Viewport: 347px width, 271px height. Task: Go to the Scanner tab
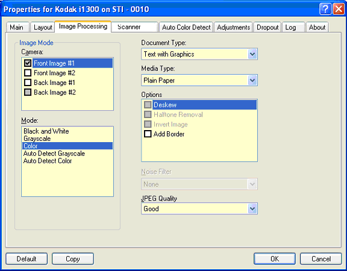[x=135, y=27]
